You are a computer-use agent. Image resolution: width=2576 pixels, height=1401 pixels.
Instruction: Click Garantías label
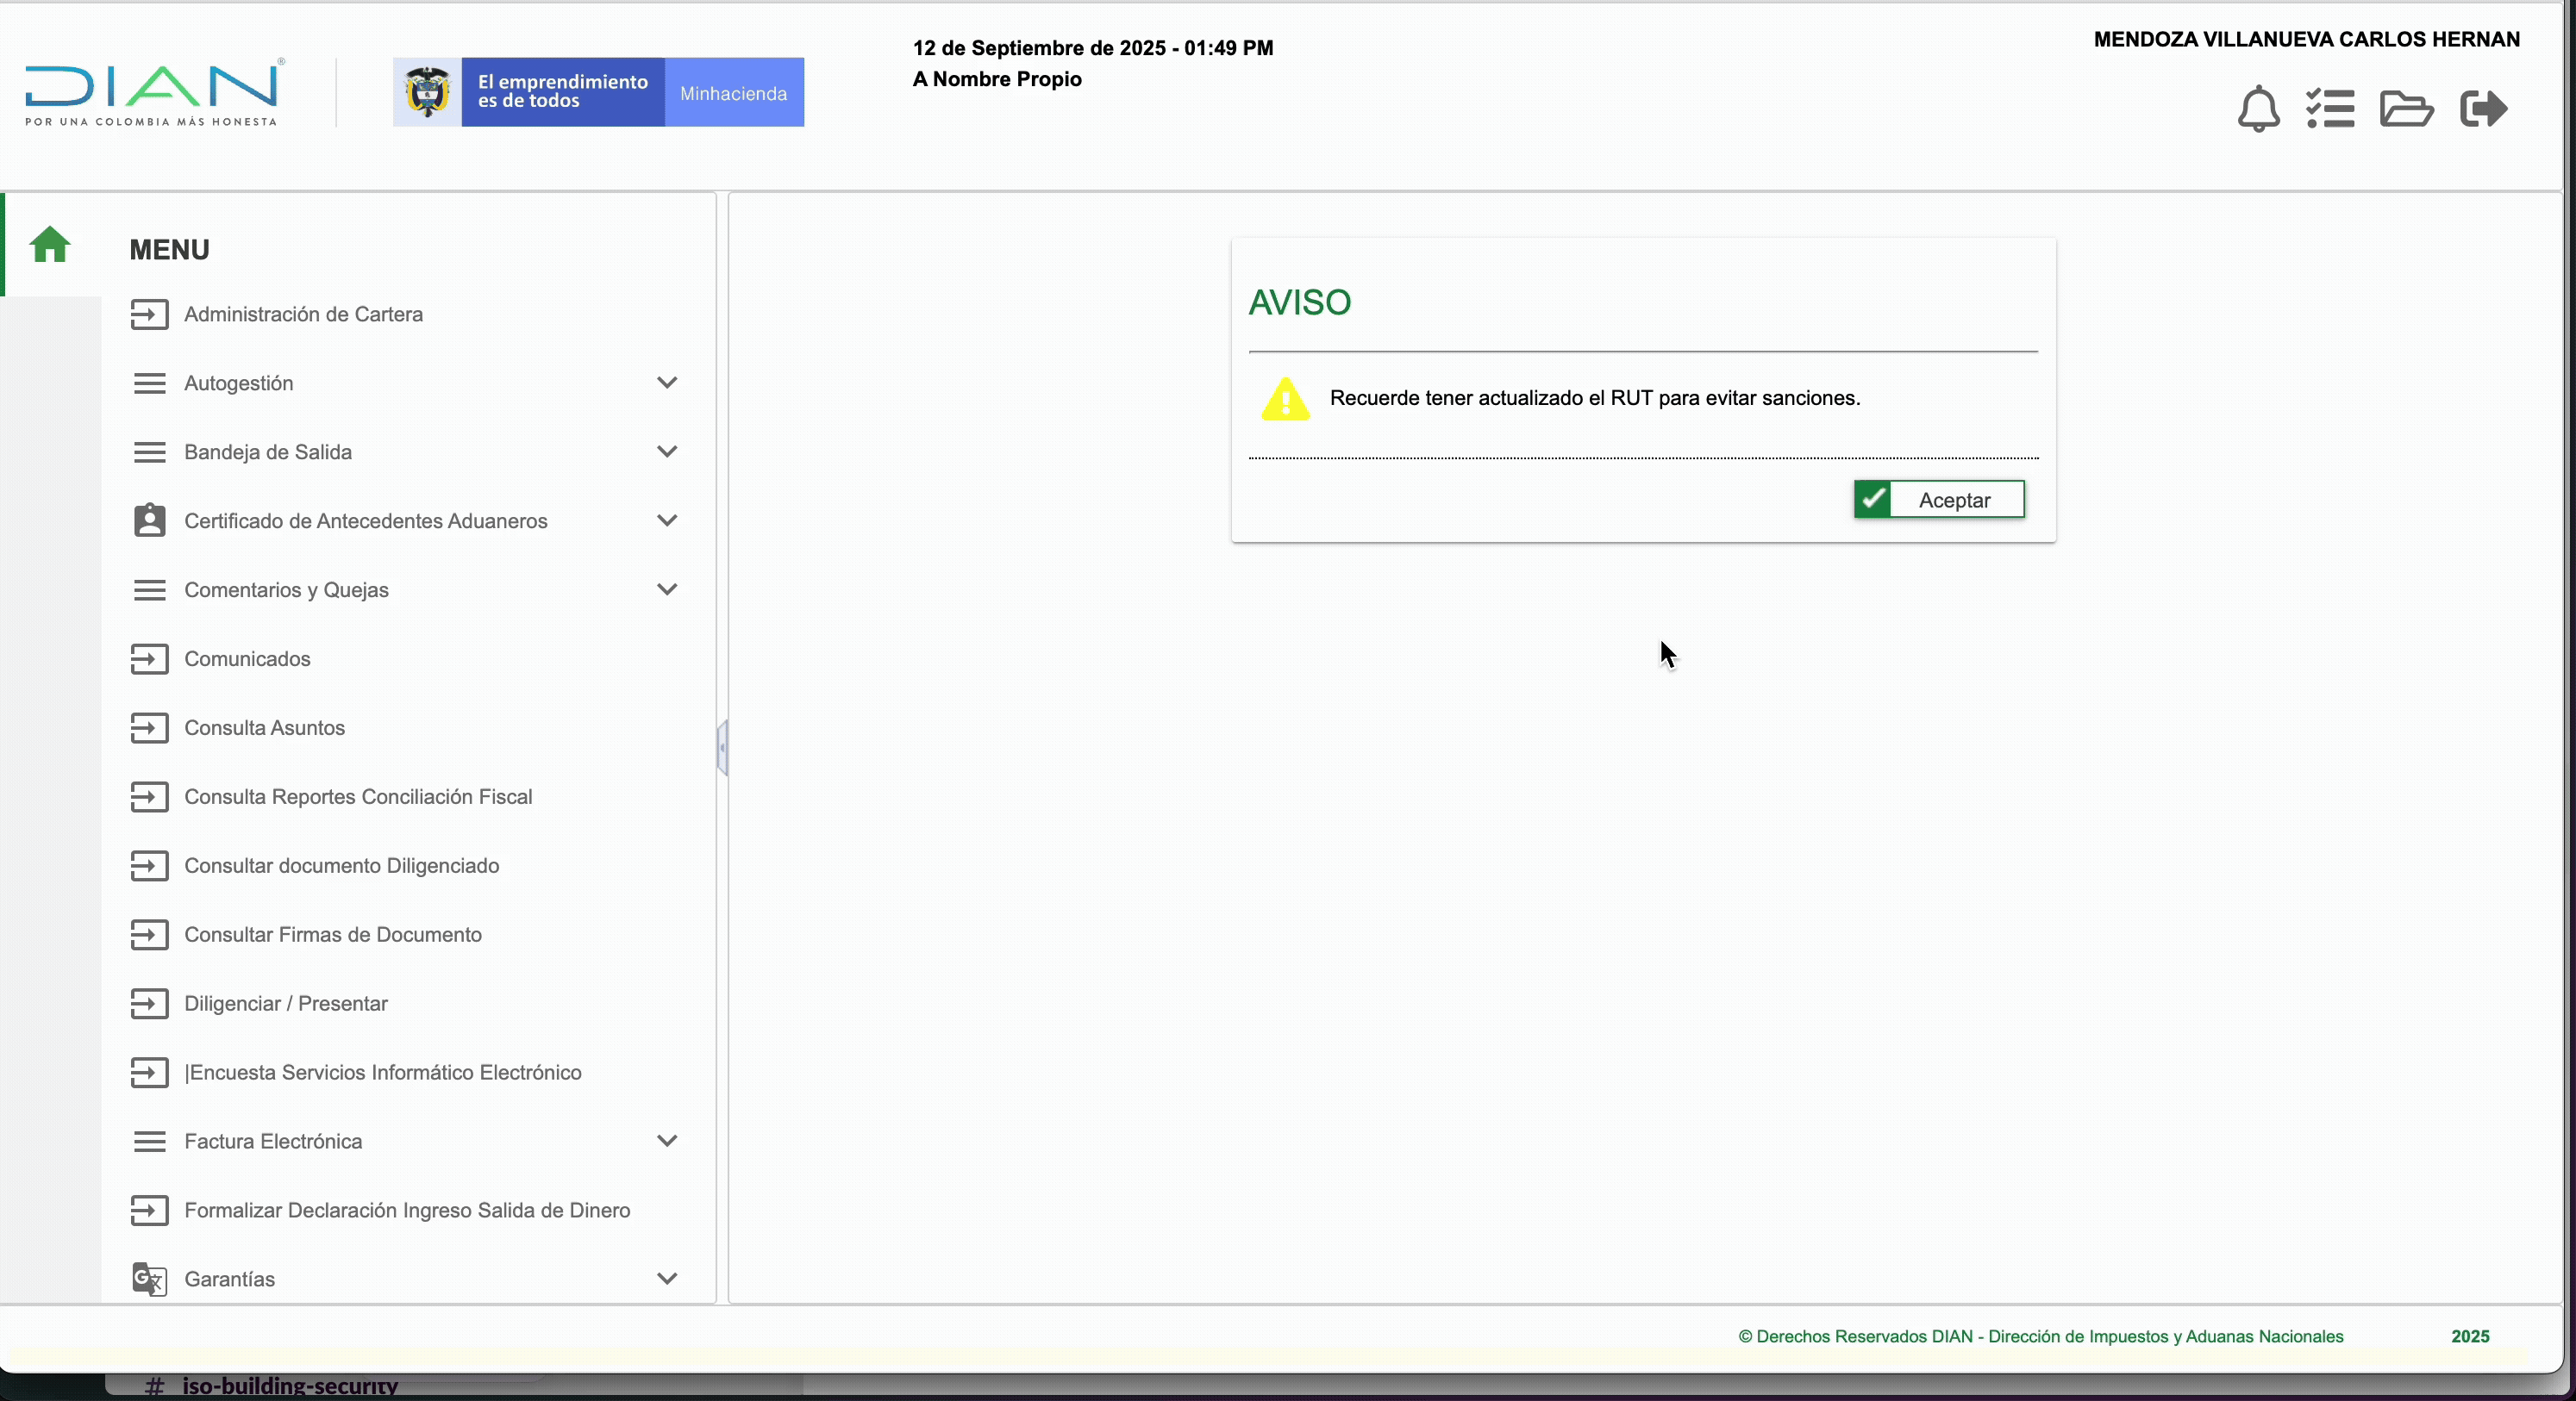(229, 1280)
